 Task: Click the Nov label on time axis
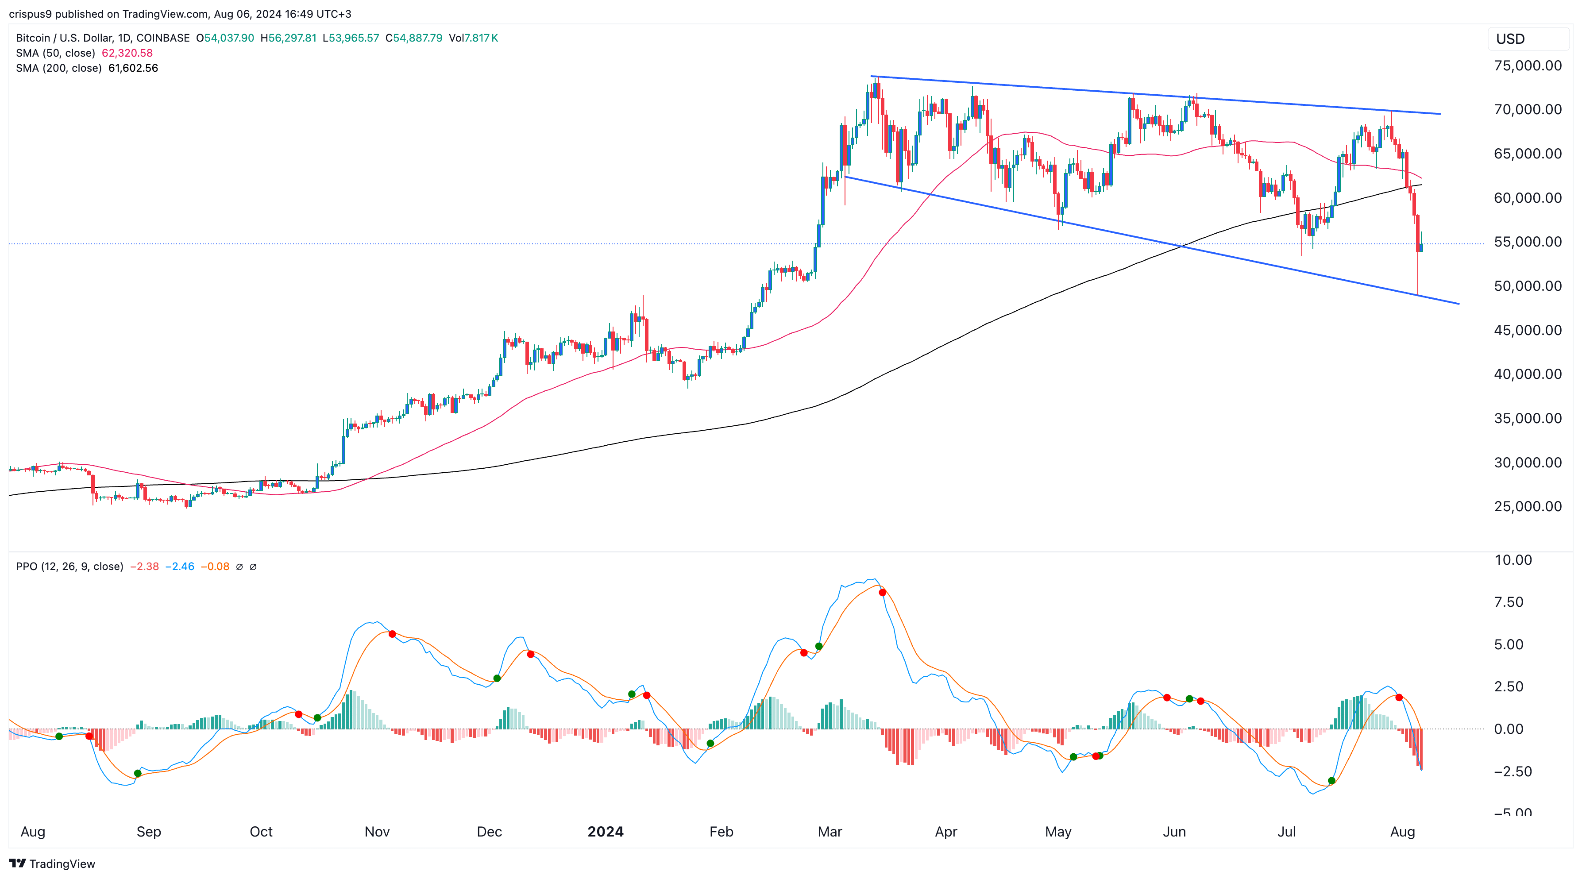coord(377,832)
